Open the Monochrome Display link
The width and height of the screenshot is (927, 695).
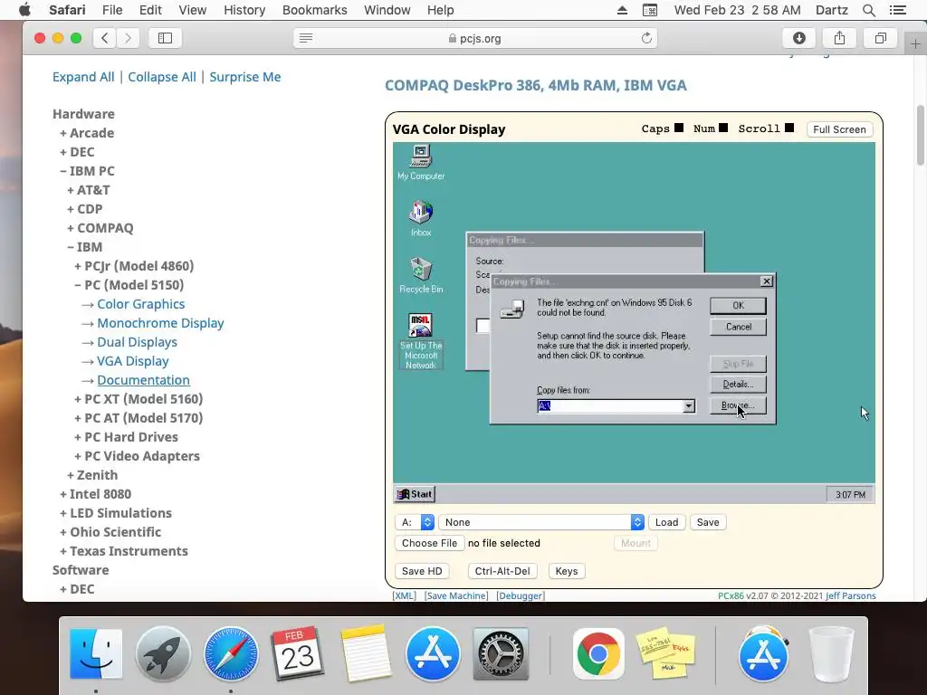point(160,323)
